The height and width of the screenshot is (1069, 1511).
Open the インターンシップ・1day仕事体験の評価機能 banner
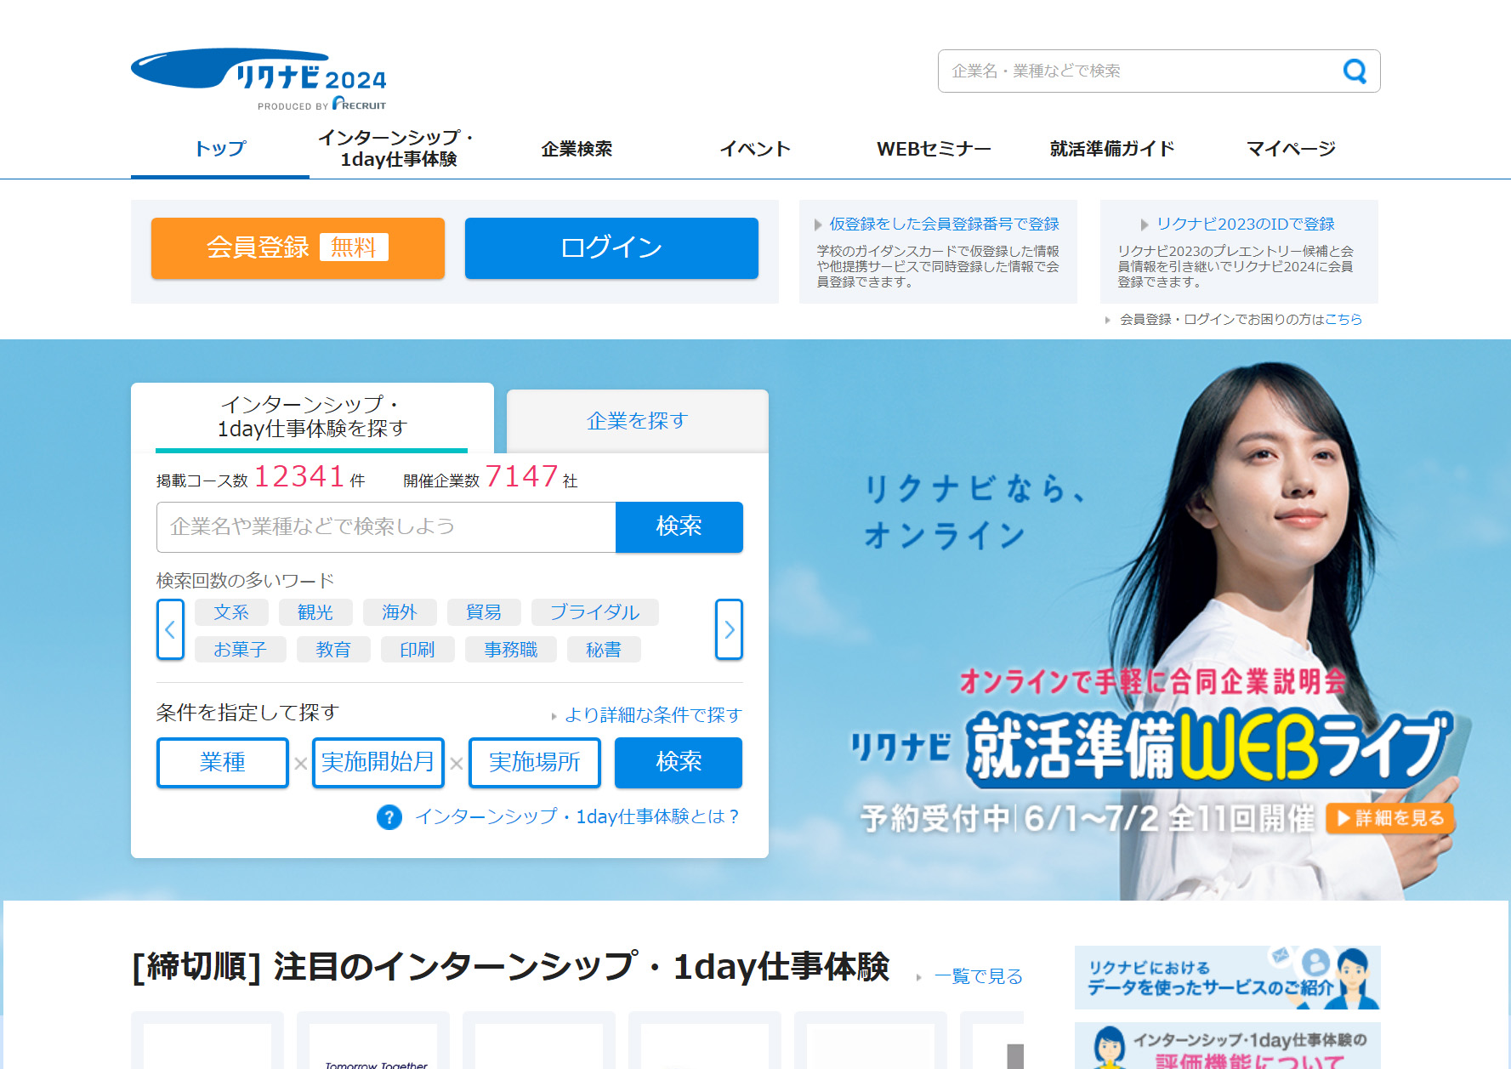click(1227, 1046)
